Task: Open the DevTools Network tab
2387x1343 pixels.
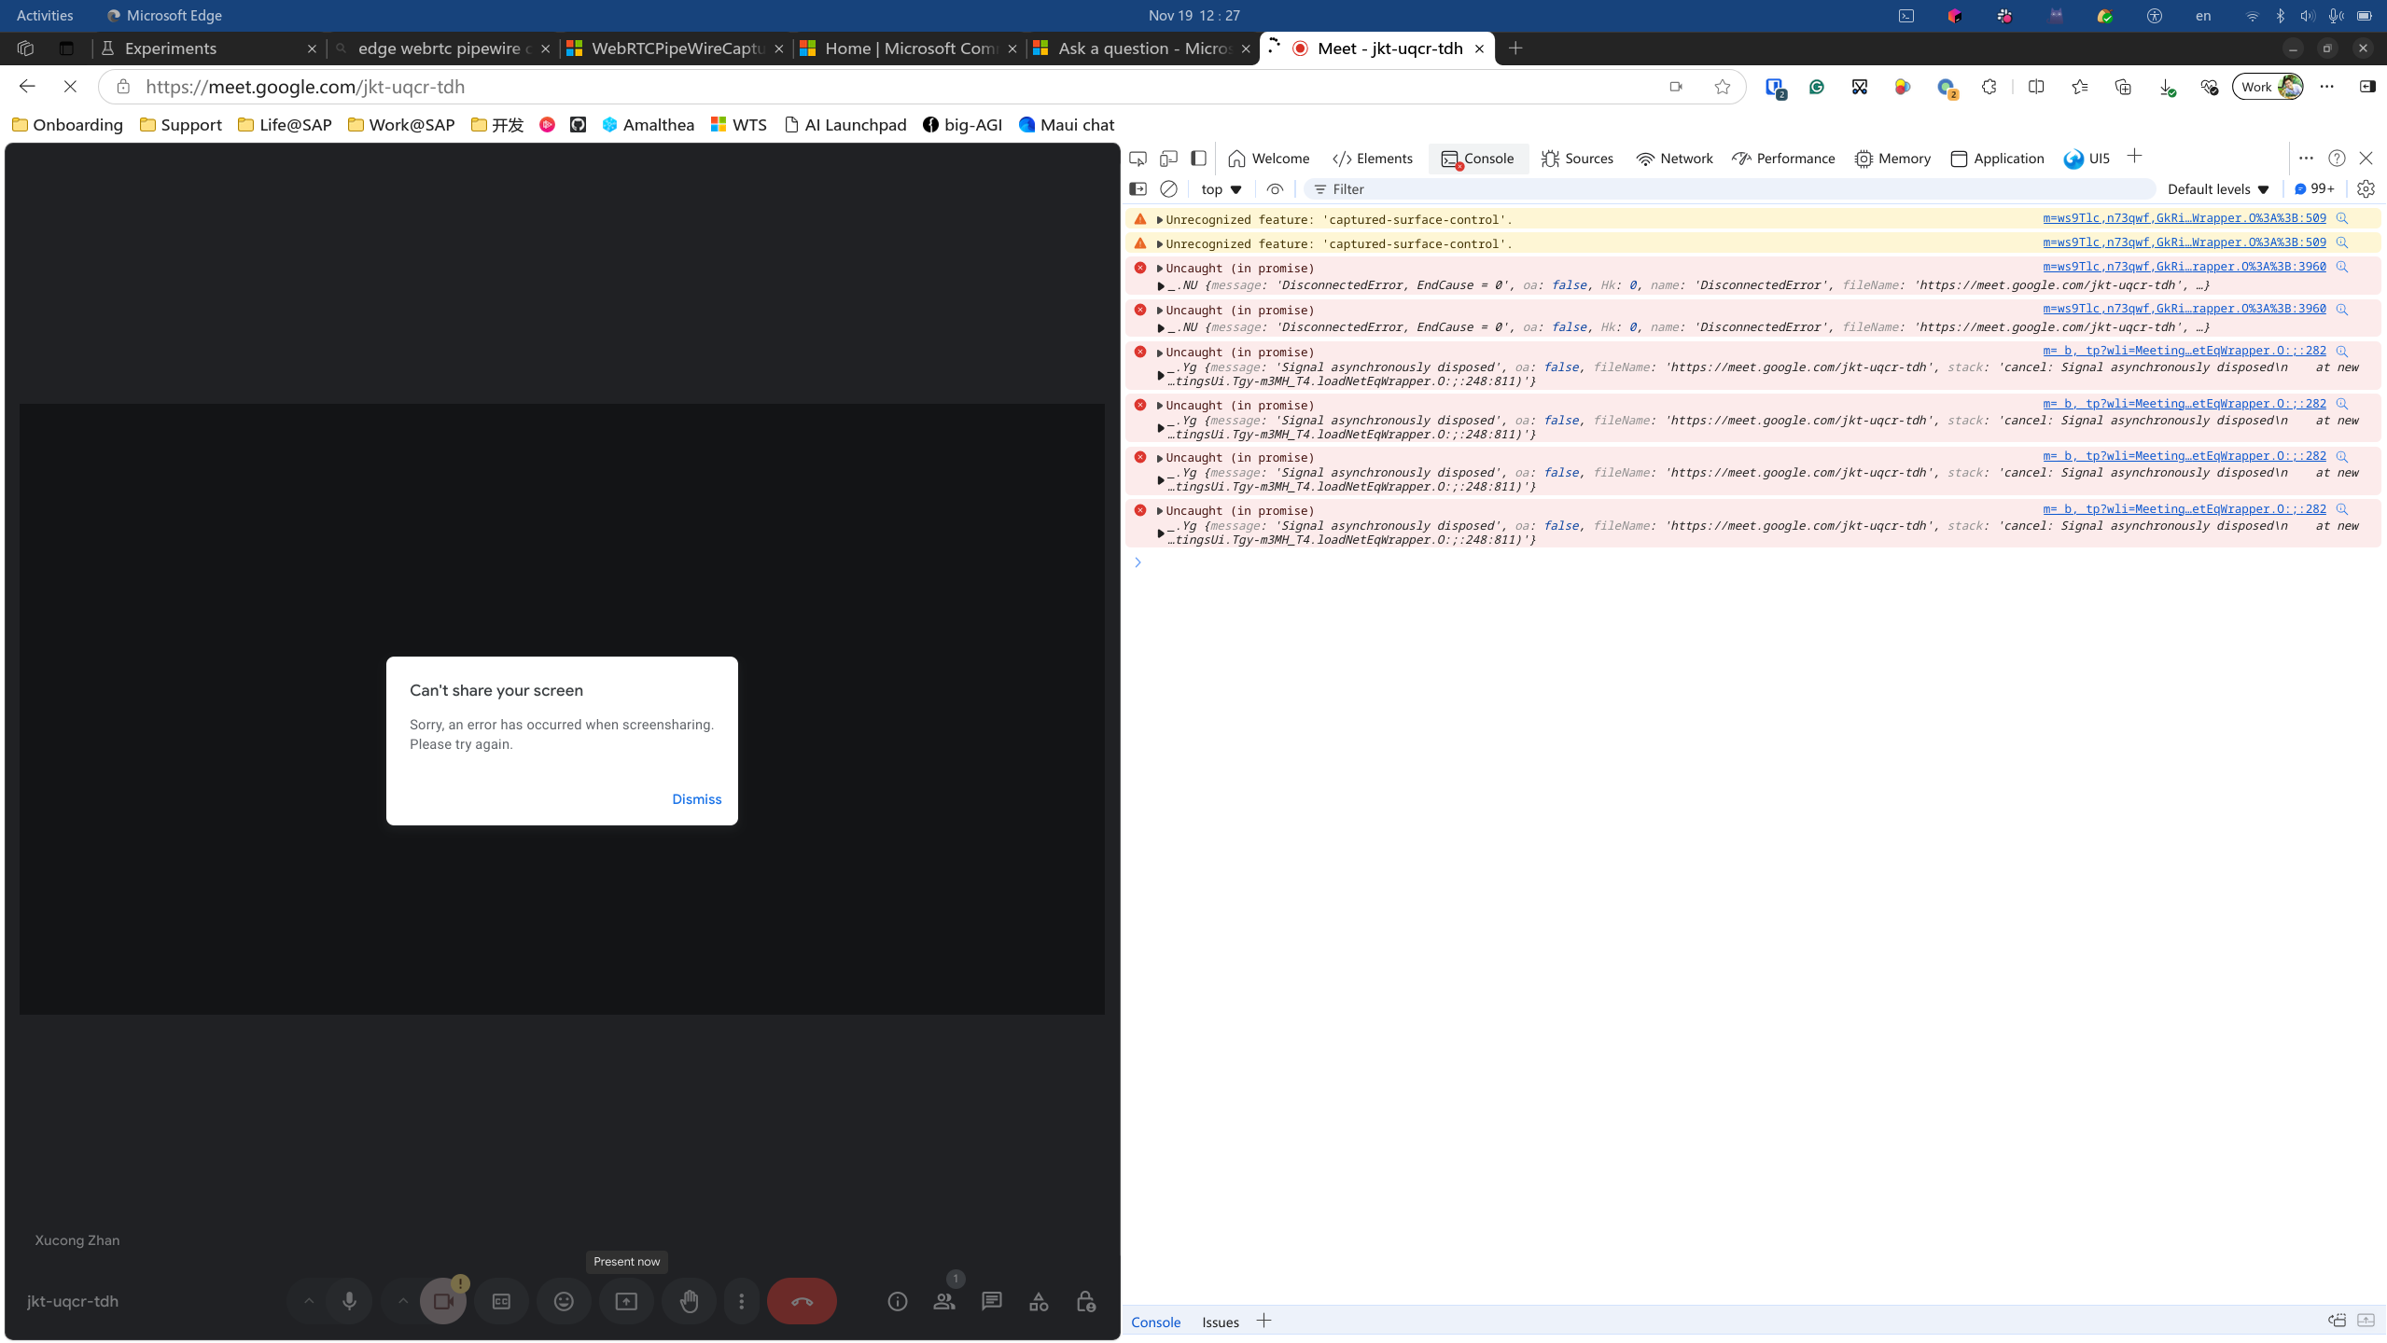Action: [x=1675, y=159]
